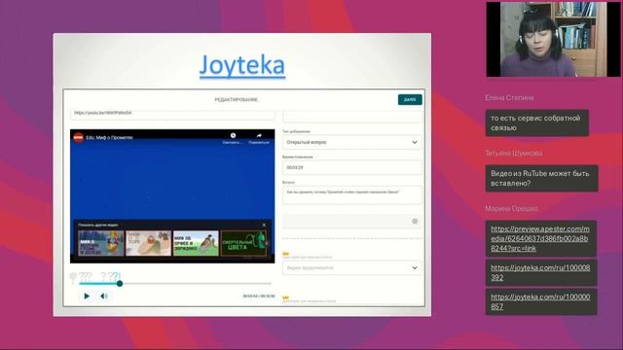Click the presenter webcam video

(553, 39)
